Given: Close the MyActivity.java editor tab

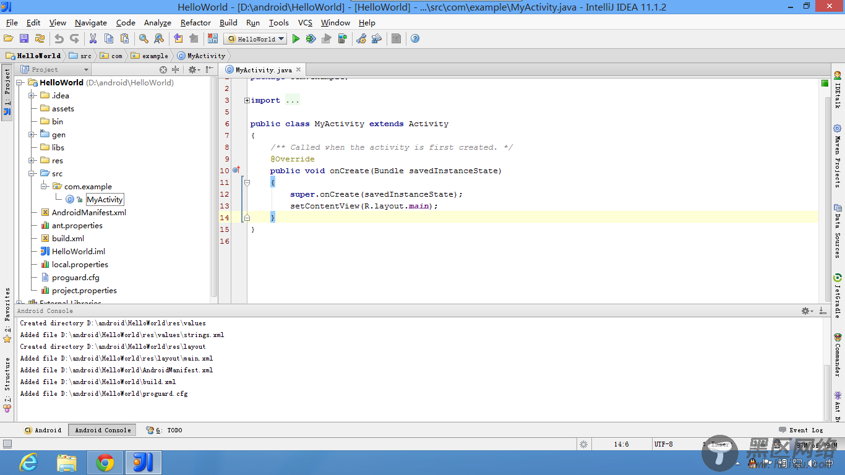Looking at the screenshot, I should point(298,70).
